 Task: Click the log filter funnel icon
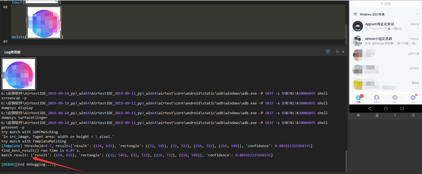pyautogui.click(x=328, y=52)
